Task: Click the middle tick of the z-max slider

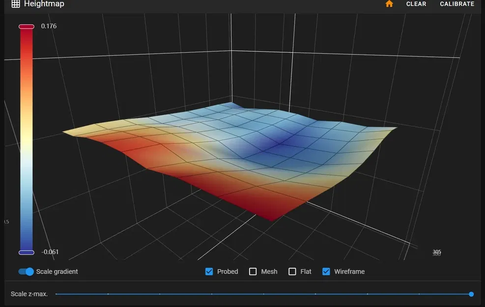Action: pos(264,294)
